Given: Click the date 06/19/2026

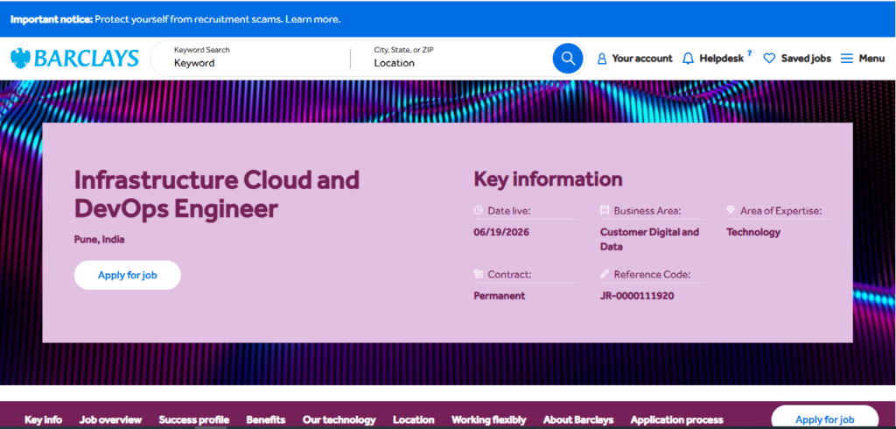Looking at the screenshot, I should pyautogui.click(x=501, y=232).
